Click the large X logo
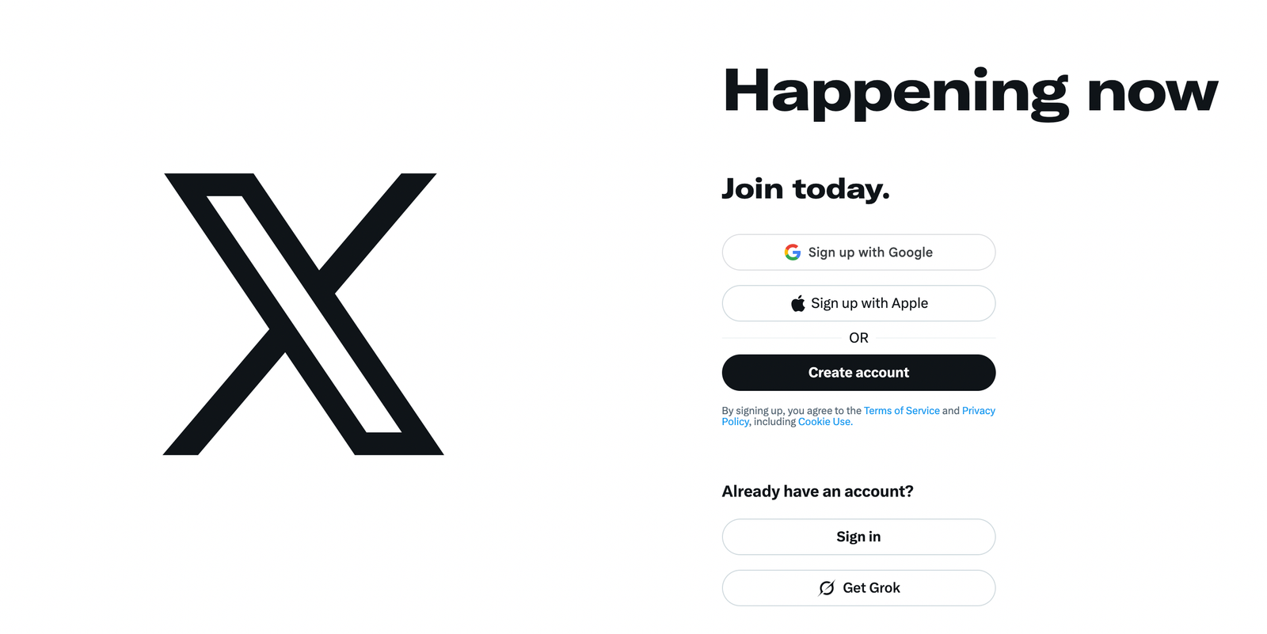 pyautogui.click(x=302, y=313)
